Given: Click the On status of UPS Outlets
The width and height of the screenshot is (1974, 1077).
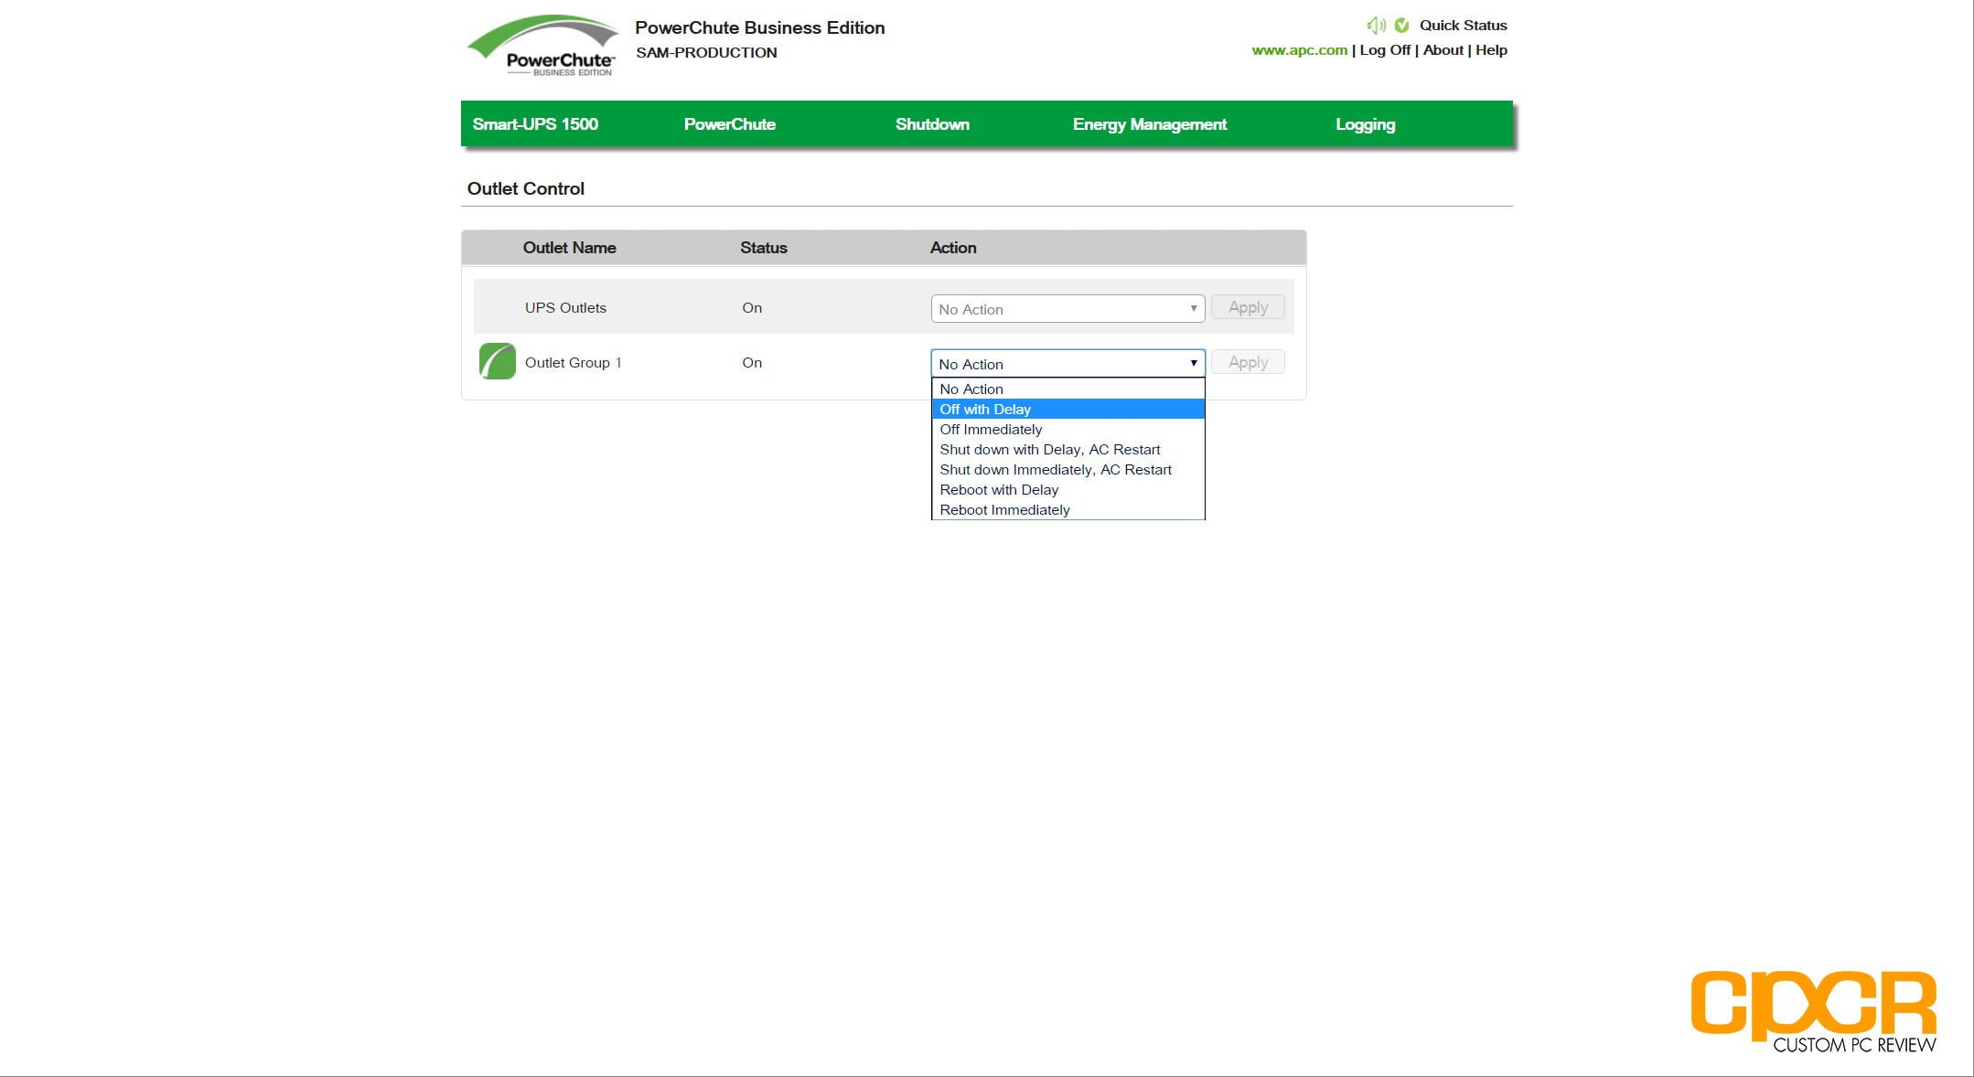Looking at the screenshot, I should click(752, 308).
